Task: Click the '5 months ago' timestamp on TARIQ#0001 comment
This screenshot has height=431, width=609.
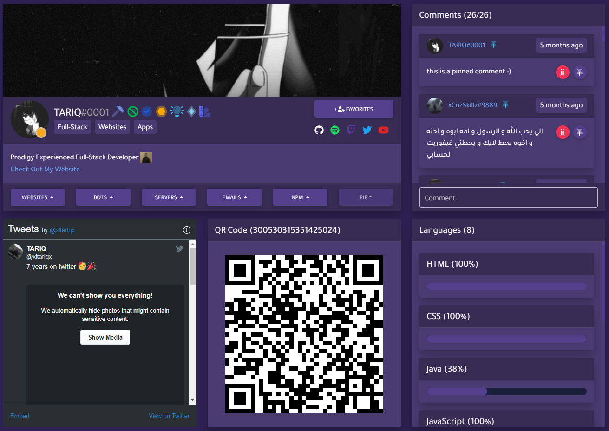Action: pos(561,45)
